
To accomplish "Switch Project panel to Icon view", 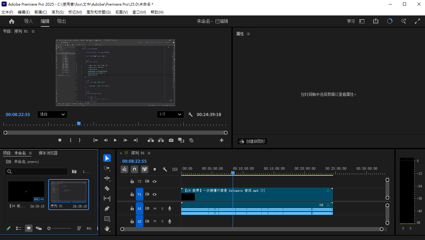I will point(29,228).
